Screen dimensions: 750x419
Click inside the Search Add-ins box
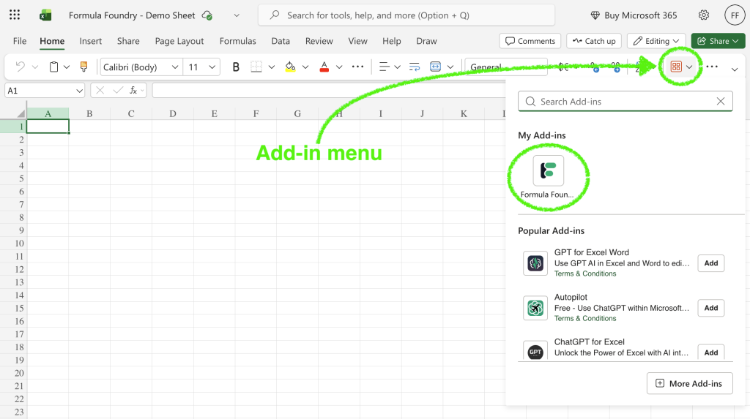pos(623,102)
